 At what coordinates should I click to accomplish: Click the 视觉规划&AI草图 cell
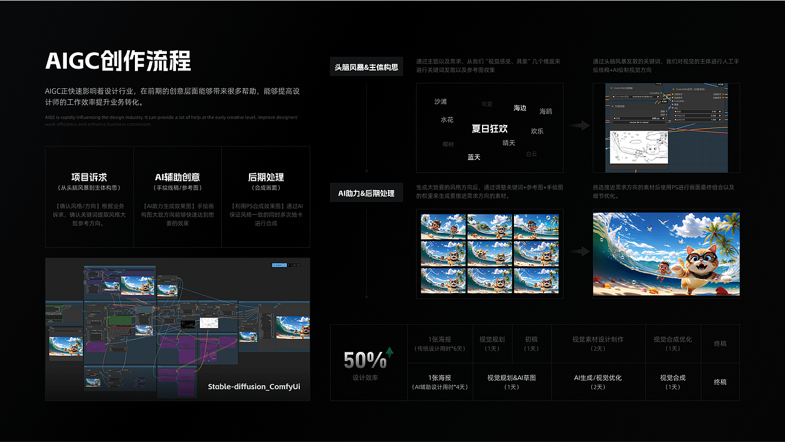tap(511, 383)
